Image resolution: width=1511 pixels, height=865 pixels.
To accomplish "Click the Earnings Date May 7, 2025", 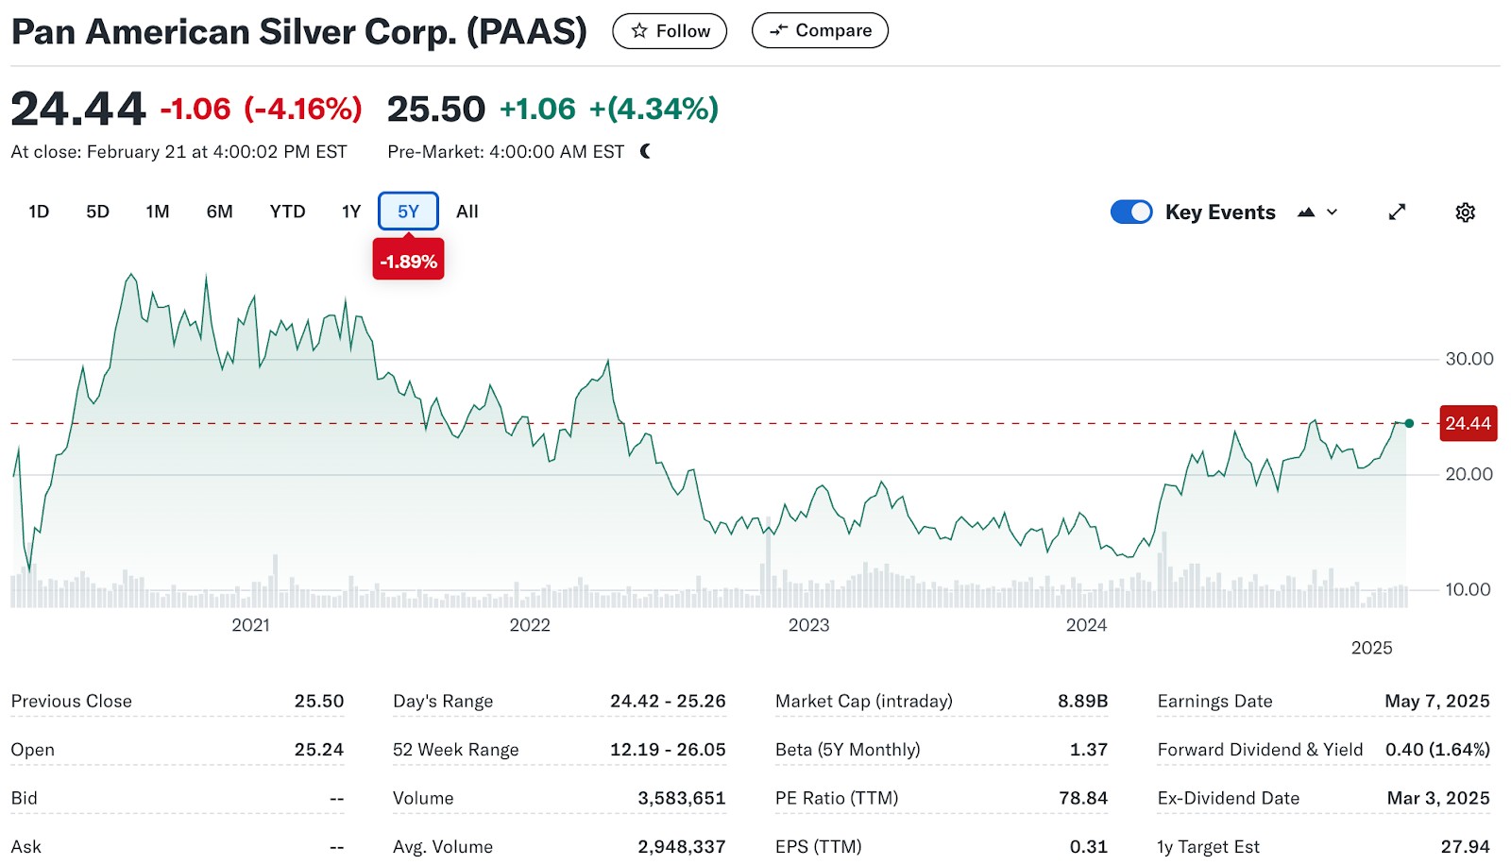I will click(1437, 701).
